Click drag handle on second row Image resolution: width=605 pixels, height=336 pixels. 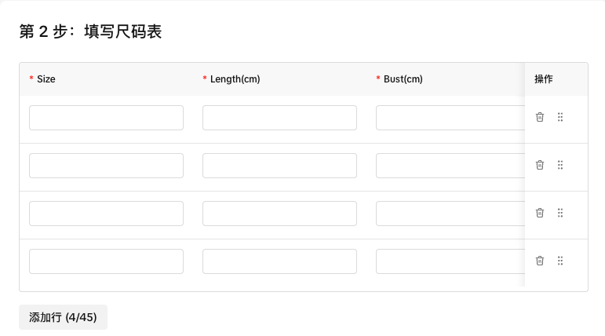tap(560, 165)
